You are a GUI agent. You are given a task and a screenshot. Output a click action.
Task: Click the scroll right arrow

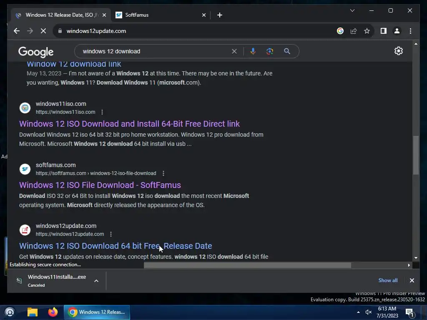409,265
